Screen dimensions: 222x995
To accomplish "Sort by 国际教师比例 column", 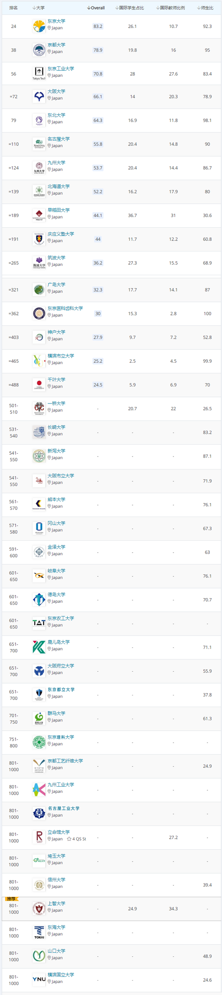I will [x=170, y=8].
